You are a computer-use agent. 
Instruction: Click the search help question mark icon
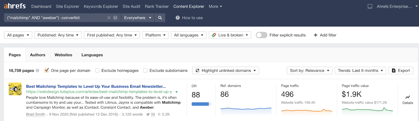pos(115,18)
